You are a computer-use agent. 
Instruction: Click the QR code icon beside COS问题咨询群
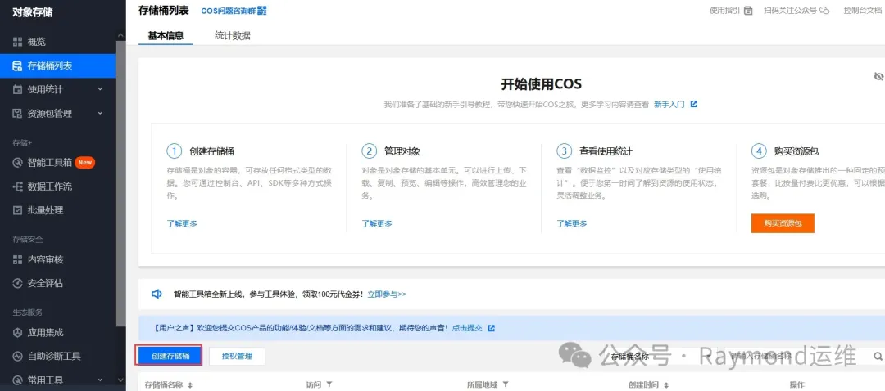click(262, 10)
